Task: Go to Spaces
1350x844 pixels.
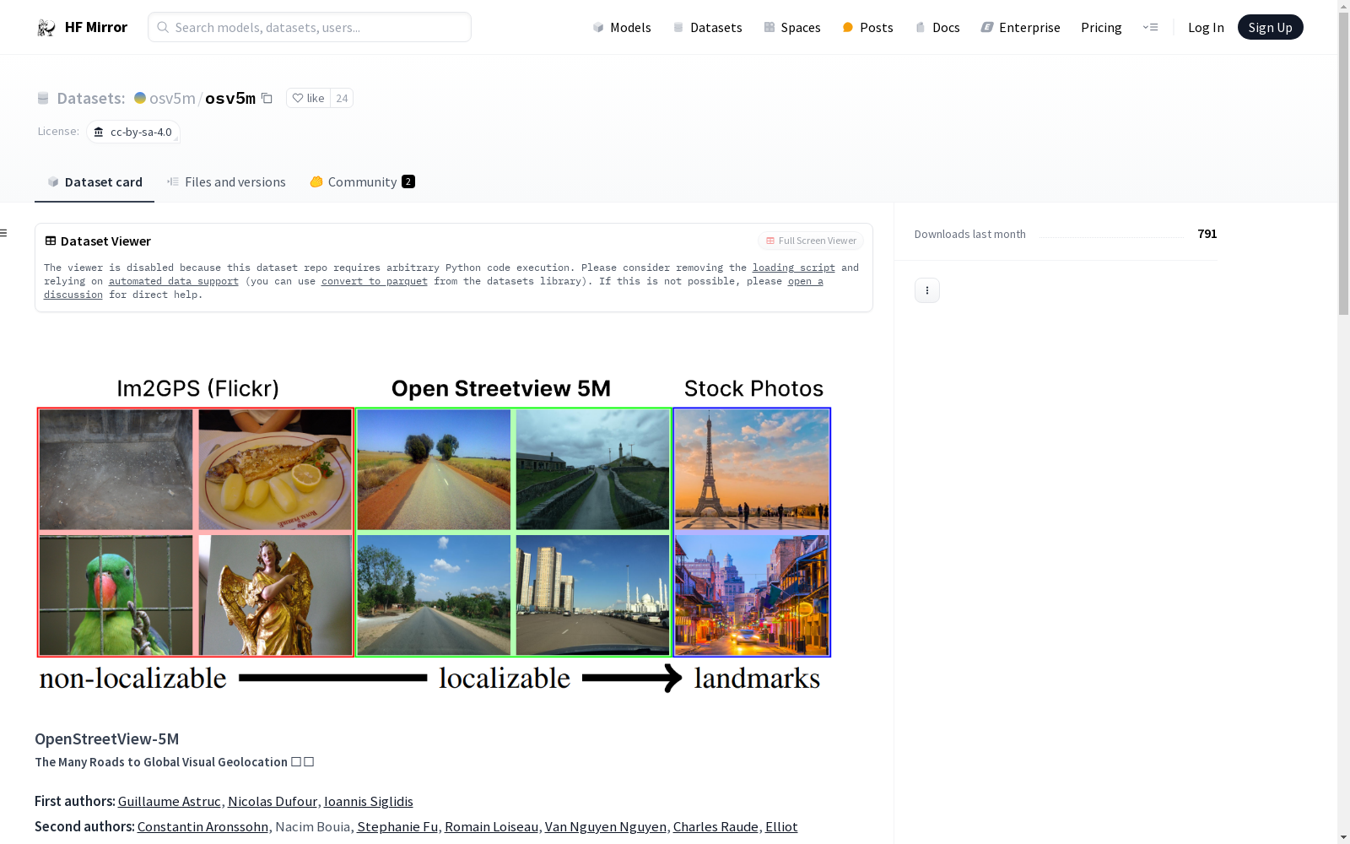Action: (x=792, y=27)
